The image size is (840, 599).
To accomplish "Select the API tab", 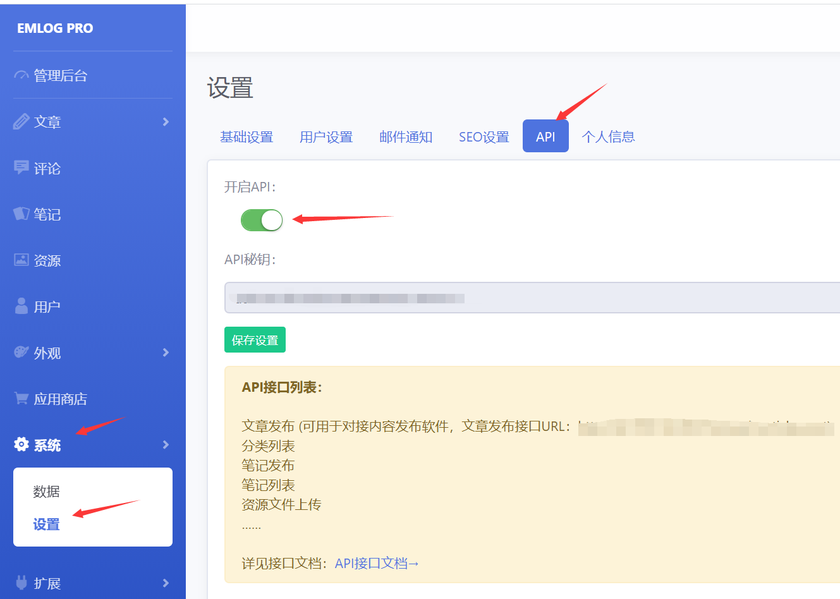I will pyautogui.click(x=545, y=136).
